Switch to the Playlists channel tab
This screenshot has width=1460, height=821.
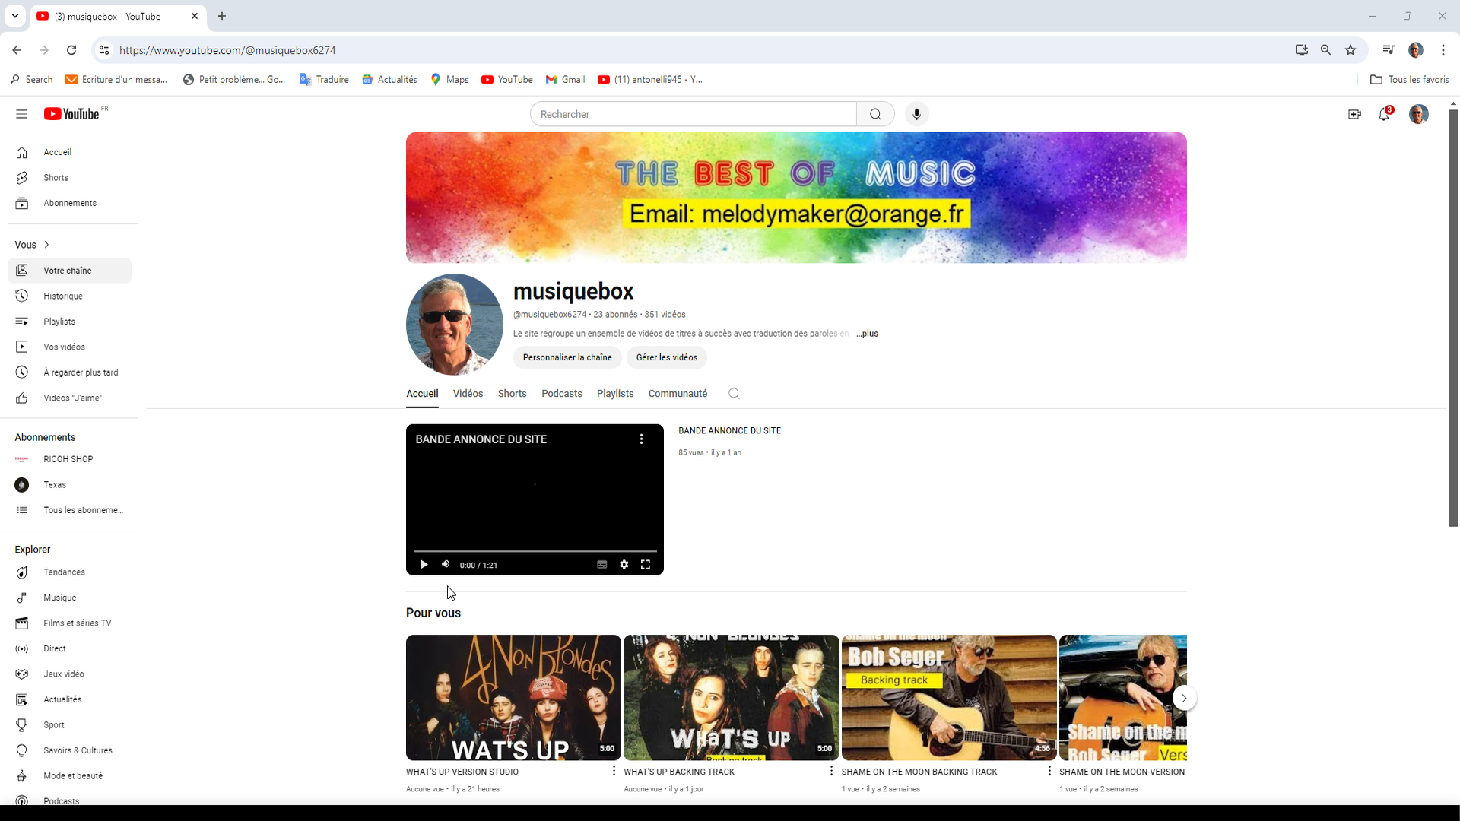(x=615, y=394)
